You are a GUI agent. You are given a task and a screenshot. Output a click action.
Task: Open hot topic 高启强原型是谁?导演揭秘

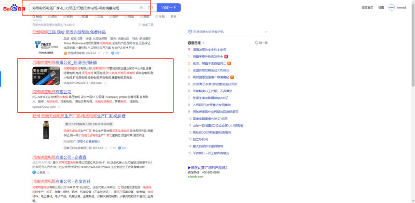click(x=211, y=77)
